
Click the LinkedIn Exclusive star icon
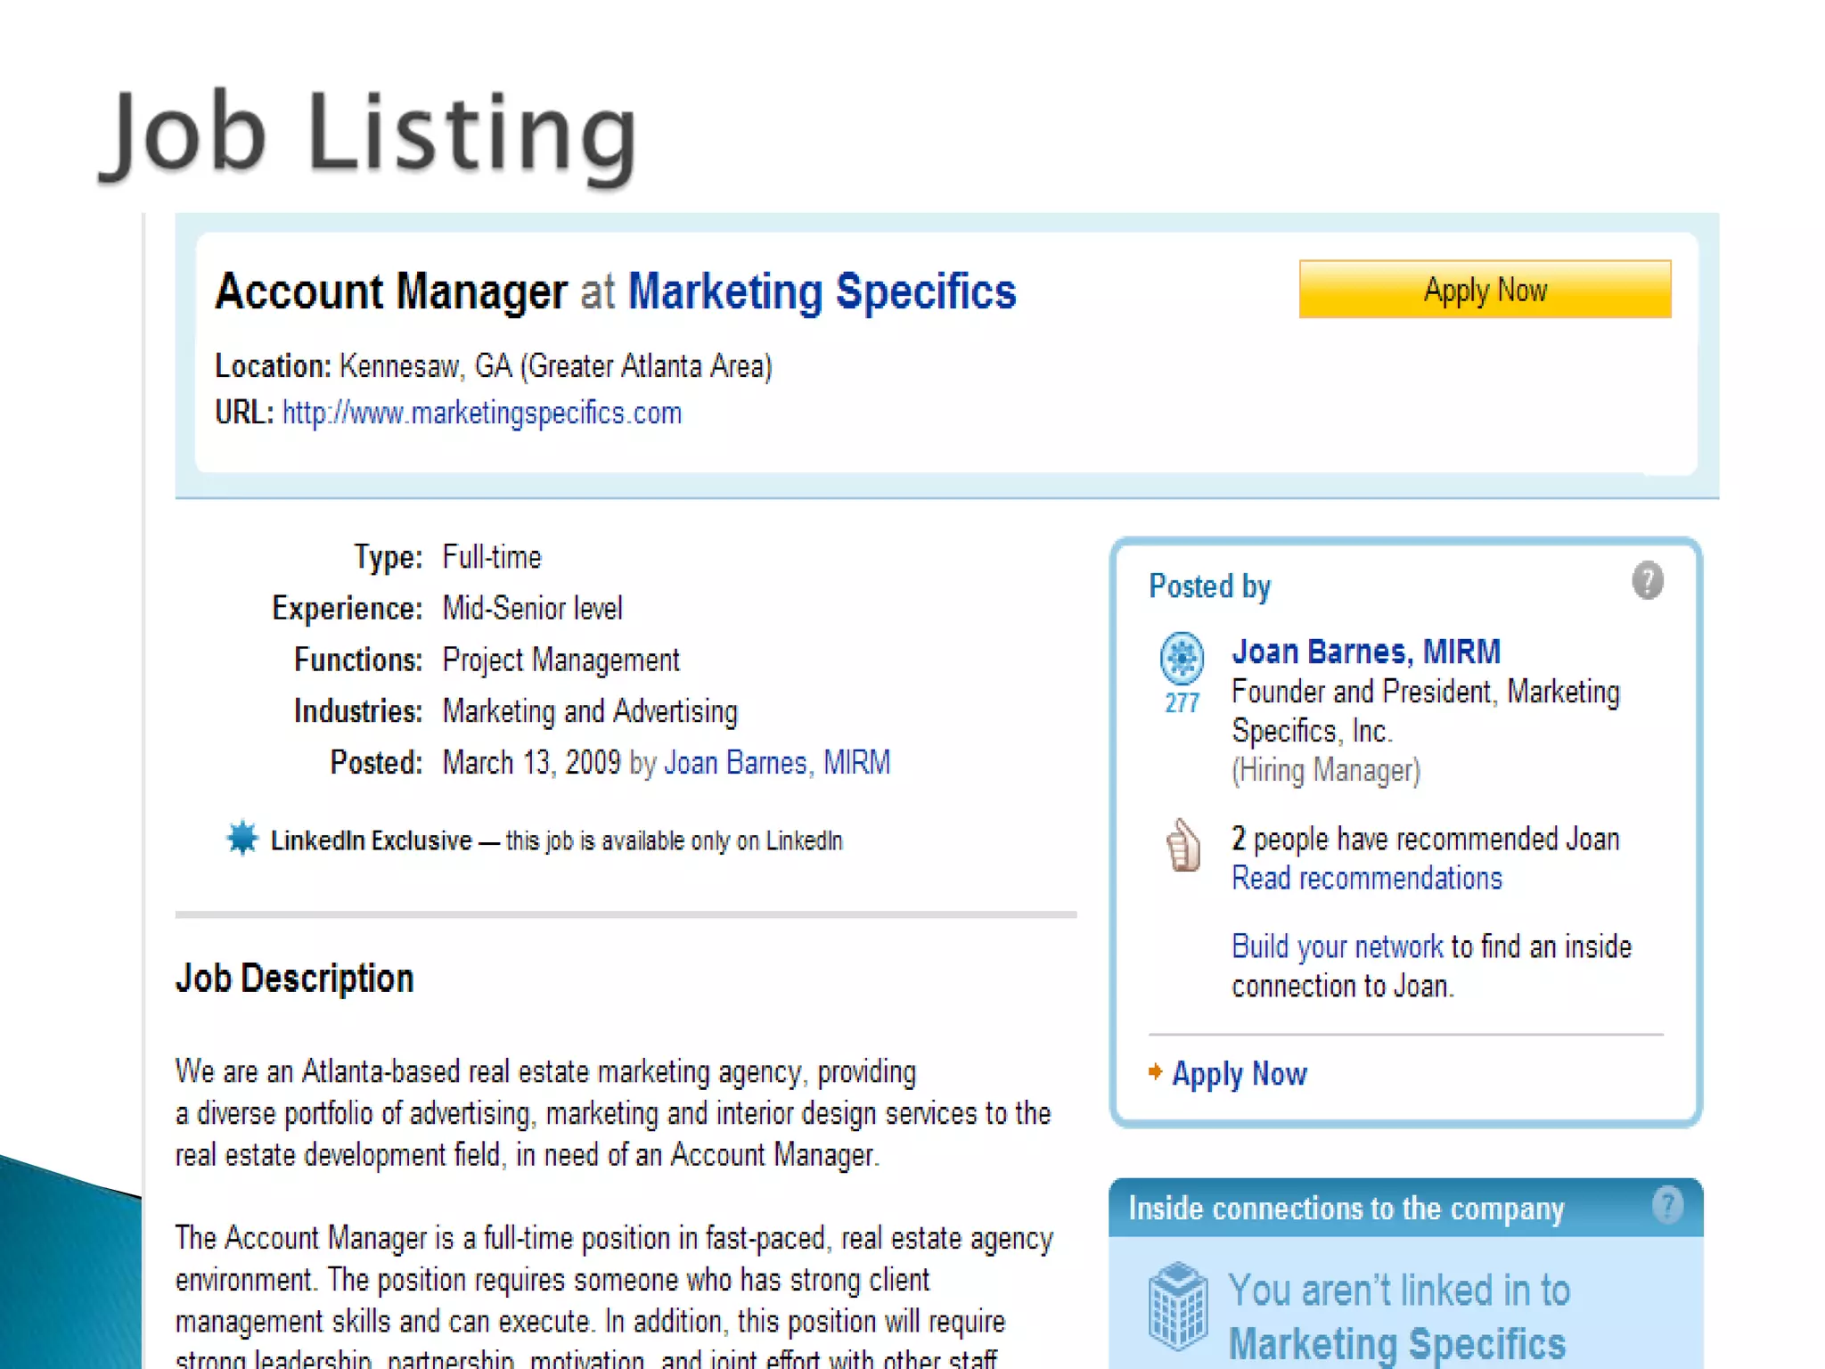241,838
